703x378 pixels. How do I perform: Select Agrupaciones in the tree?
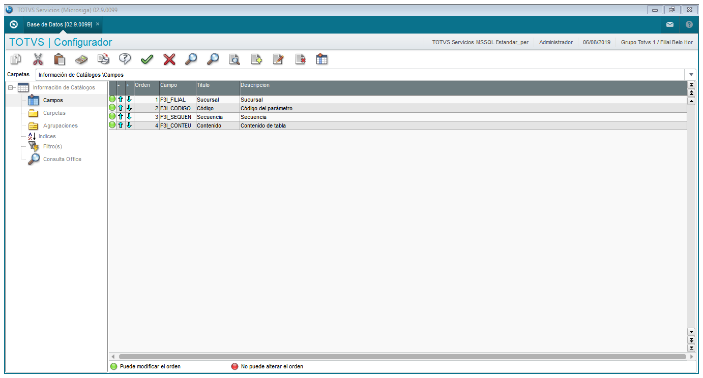(x=60, y=125)
